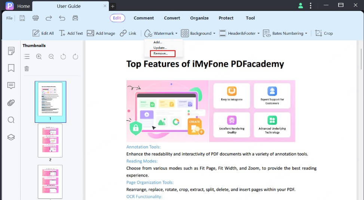
Task: Click the email/share envelope icon
Action: pyautogui.click(x=75, y=18)
